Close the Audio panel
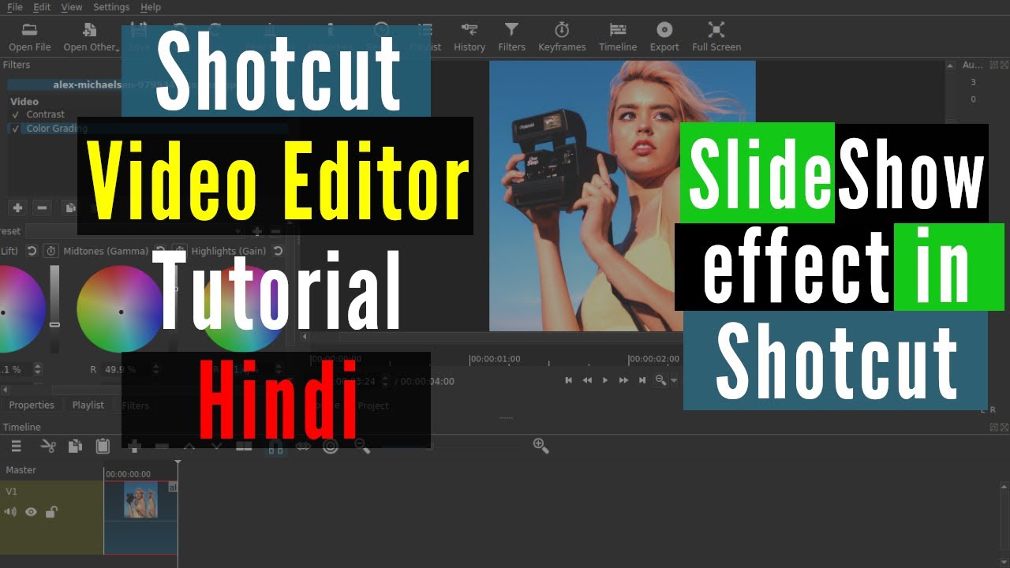Image resolution: width=1010 pixels, height=568 pixels. coord(1004,65)
